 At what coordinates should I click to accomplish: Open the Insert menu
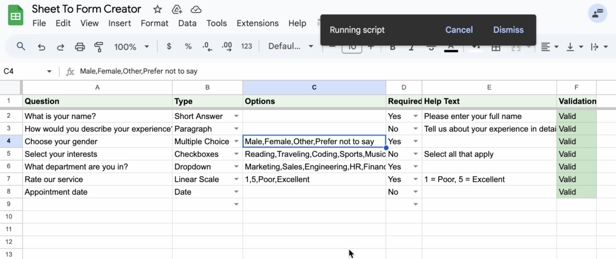click(x=119, y=23)
